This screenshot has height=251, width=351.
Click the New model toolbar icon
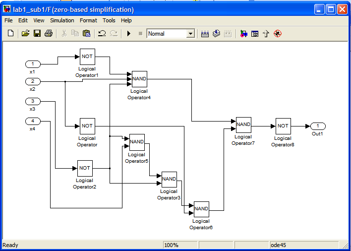pos(10,34)
